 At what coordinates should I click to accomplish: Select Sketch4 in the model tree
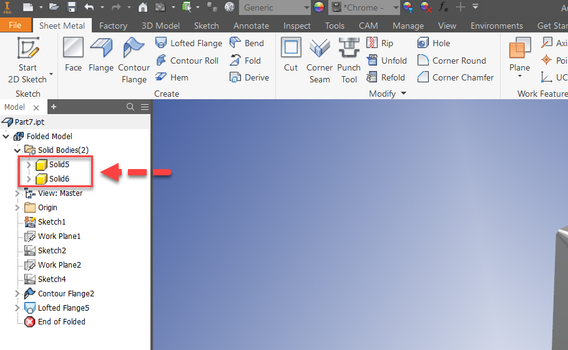pos(51,279)
